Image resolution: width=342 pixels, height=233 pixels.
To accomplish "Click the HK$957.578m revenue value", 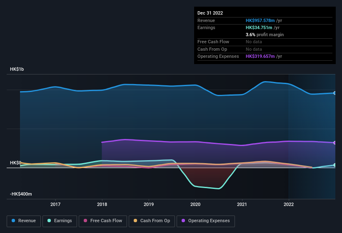I will point(260,20).
